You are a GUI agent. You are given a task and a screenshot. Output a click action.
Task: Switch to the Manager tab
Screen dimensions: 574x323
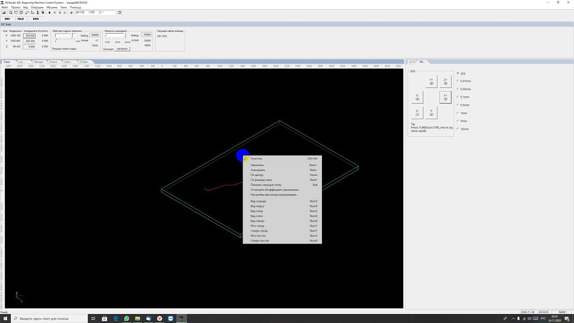point(39,62)
